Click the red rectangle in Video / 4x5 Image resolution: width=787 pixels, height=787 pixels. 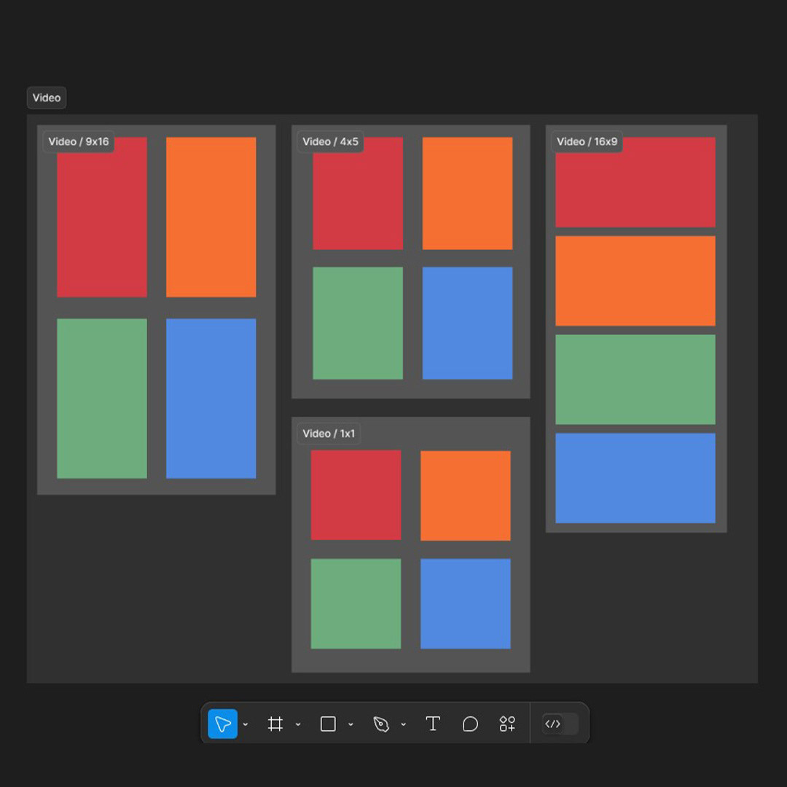pyautogui.click(x=358, y=194)
